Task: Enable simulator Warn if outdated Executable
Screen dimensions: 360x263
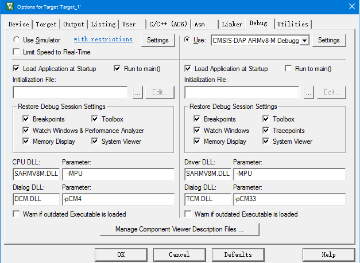Action: click(16, 214)
